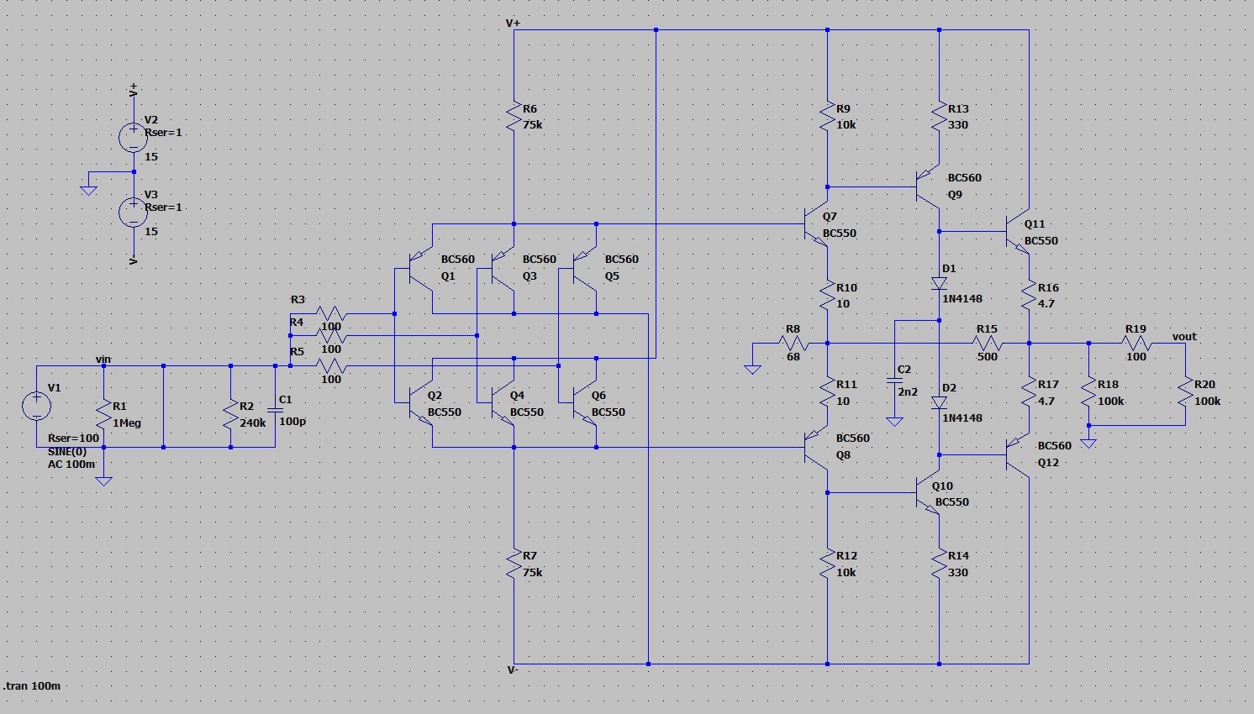Select resistor R1 symbol
1254x714 pixels.
103,414
